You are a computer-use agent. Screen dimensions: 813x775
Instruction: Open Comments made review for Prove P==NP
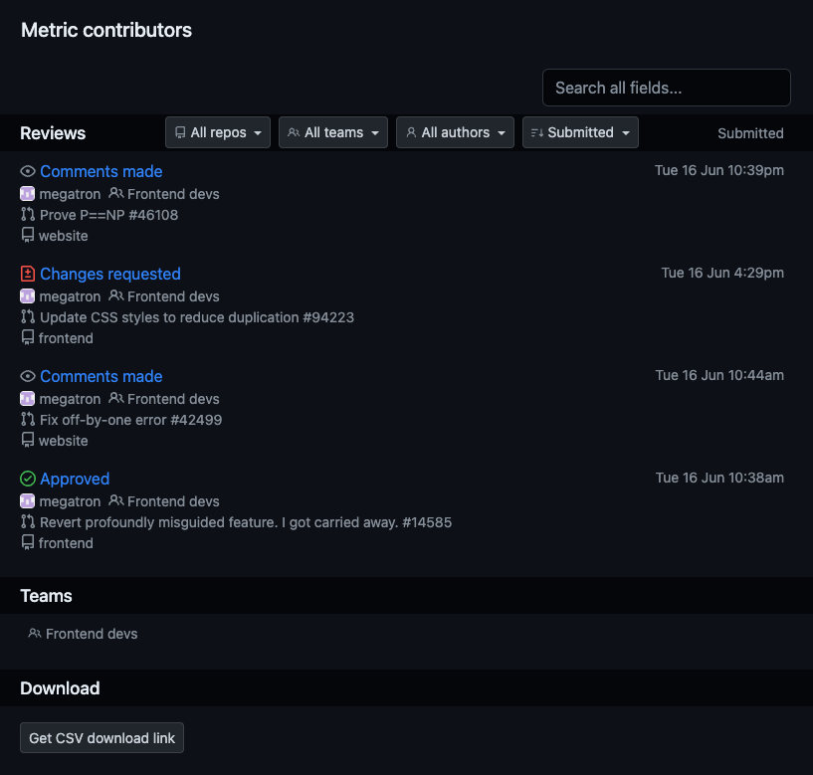pos(102,171)
